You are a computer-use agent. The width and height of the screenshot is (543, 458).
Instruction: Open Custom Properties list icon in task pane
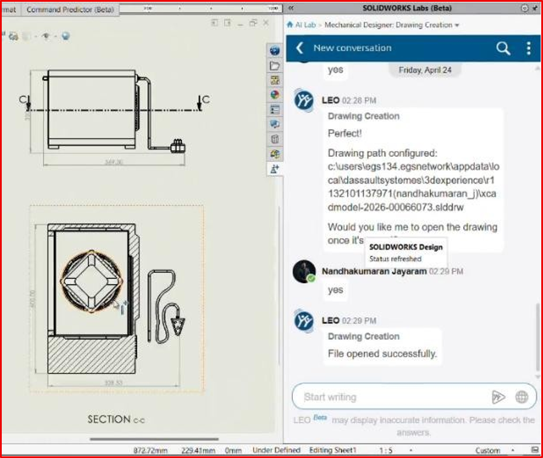click(275, 110)
